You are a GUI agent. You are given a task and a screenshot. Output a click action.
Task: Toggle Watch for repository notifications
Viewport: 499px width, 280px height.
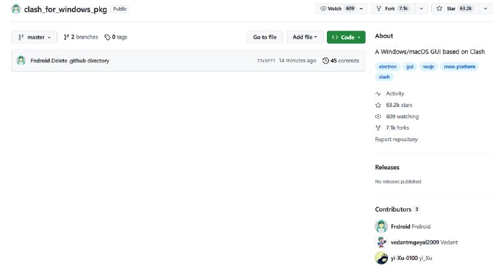(x=337, y=9)
